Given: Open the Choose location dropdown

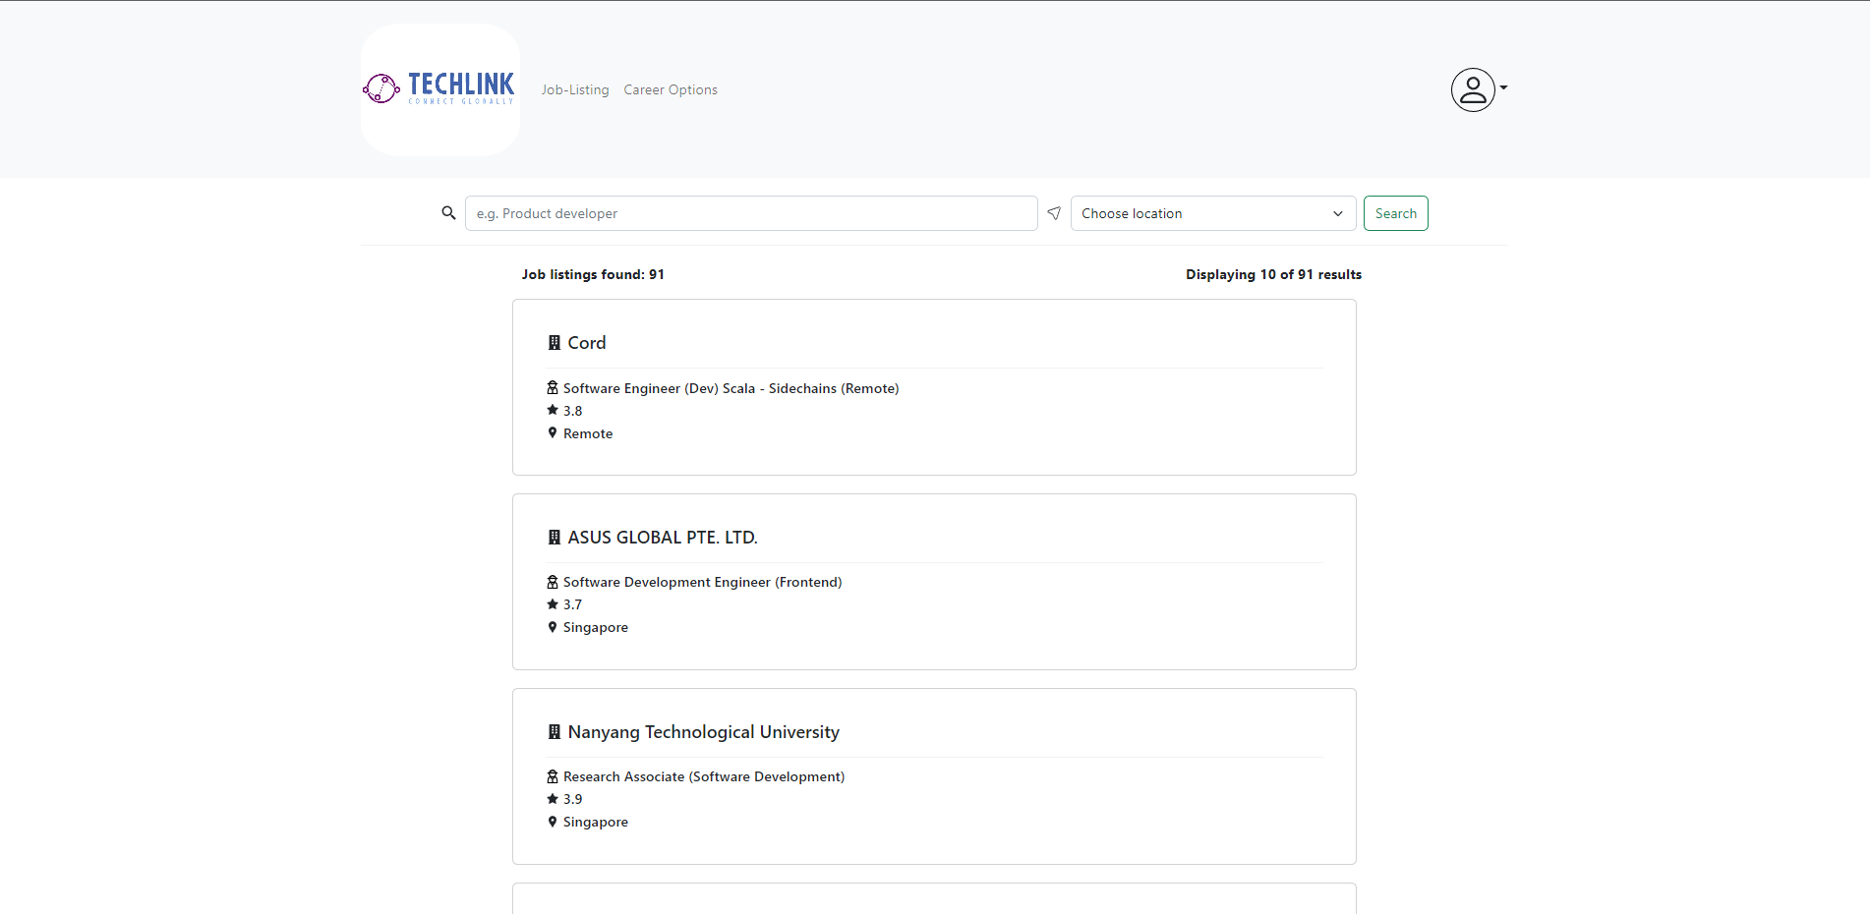Looking at the screenshot, I should 1213,213.
